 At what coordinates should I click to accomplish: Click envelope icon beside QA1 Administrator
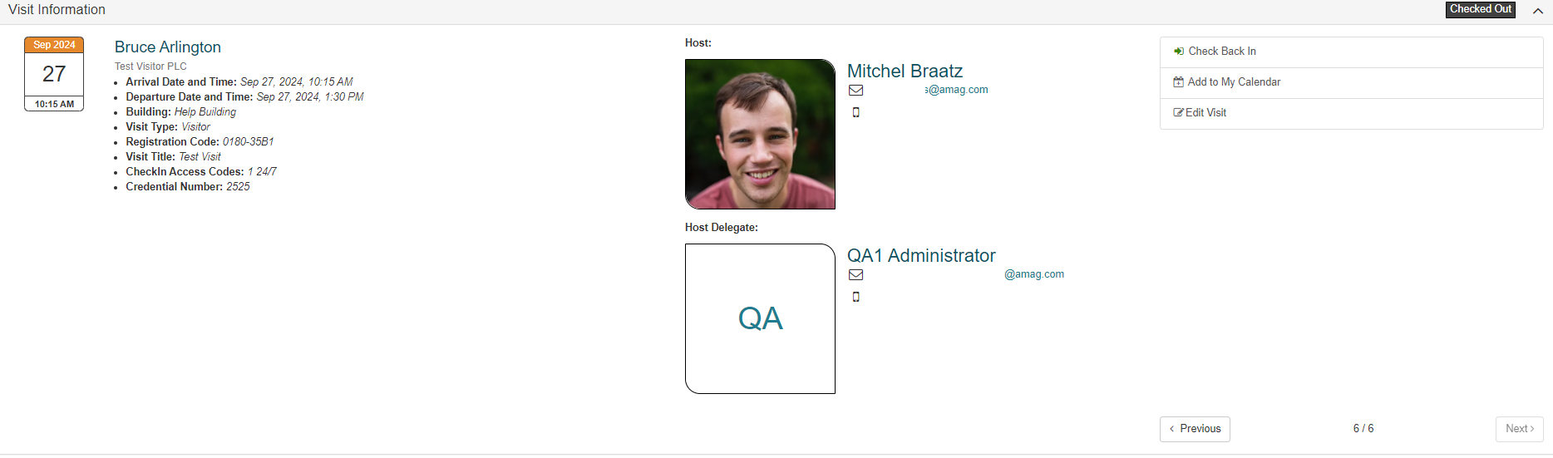855,275
